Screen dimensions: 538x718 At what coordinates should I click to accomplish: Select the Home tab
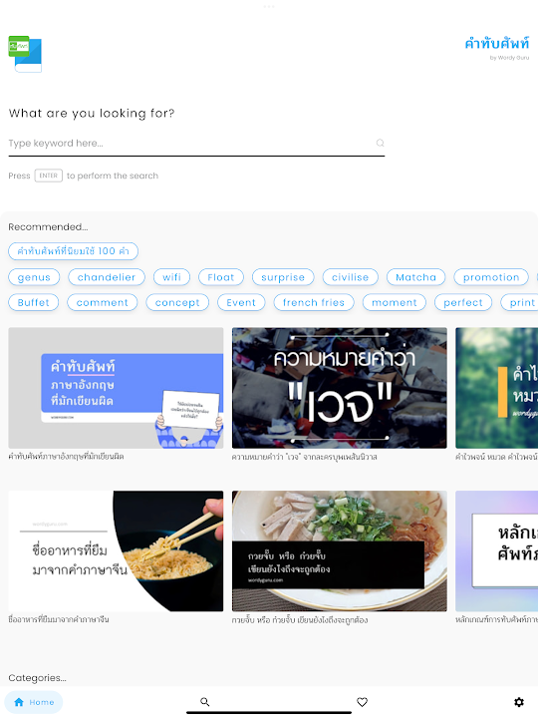click(34, 702)
